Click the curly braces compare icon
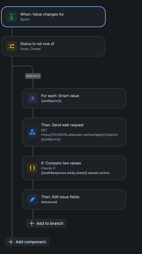Screen dimensions: 142x254 coord(32,168)
